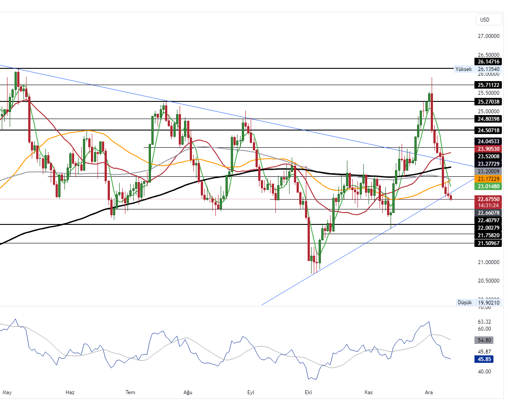
Task: Select the blue 45.85 RSI value label
Action: pyautogui.click(x=484, y=359)
